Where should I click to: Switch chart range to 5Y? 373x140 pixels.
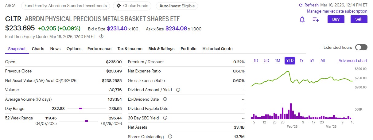click(x=312, y=60)
